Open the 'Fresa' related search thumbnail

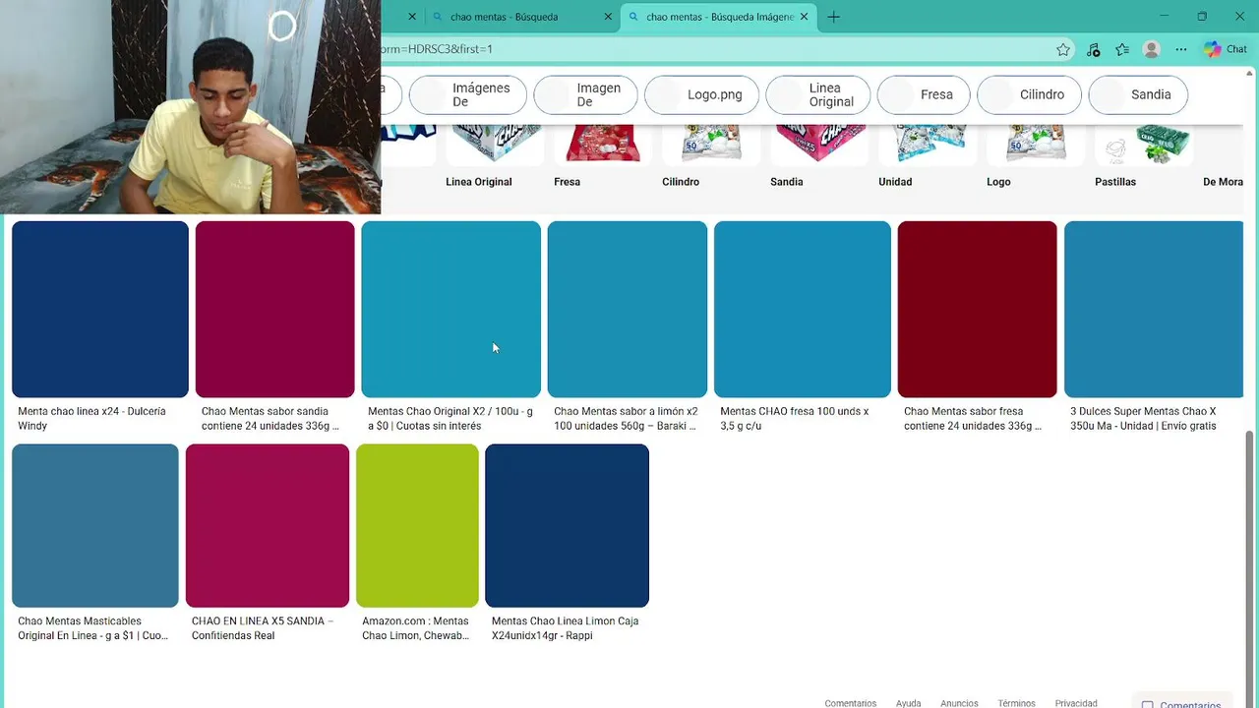pos(602,144)
